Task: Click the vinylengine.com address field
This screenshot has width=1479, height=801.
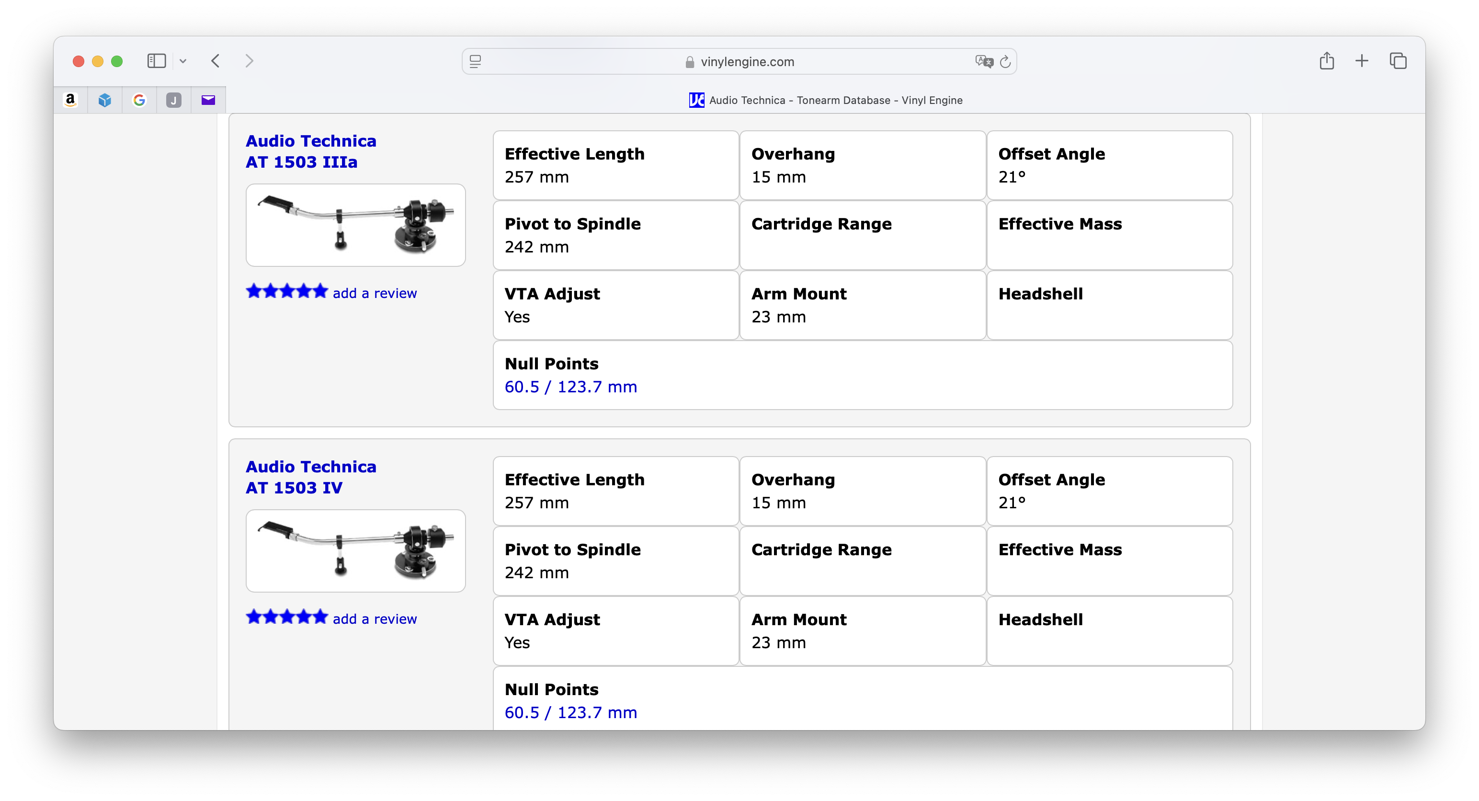Action: point(739,61)
